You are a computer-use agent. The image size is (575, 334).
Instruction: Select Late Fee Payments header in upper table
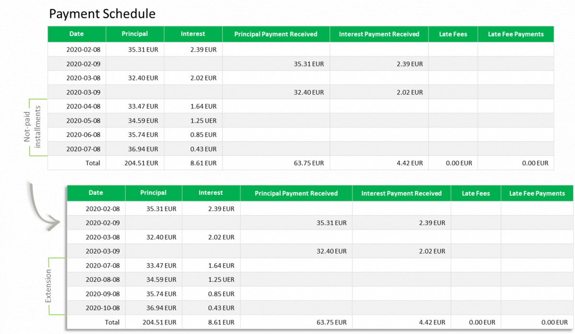pos(516,34)
